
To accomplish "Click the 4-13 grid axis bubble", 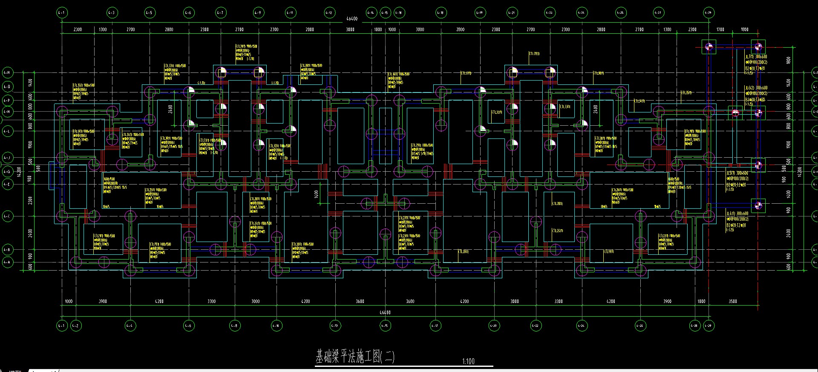I will 335,326.
